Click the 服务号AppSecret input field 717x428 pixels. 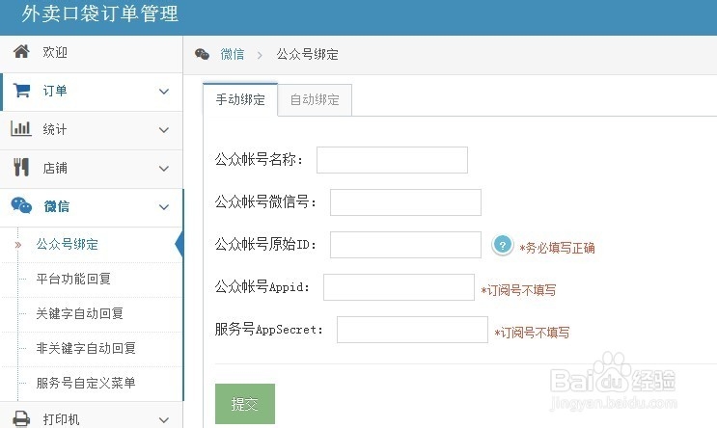(412, 330)
